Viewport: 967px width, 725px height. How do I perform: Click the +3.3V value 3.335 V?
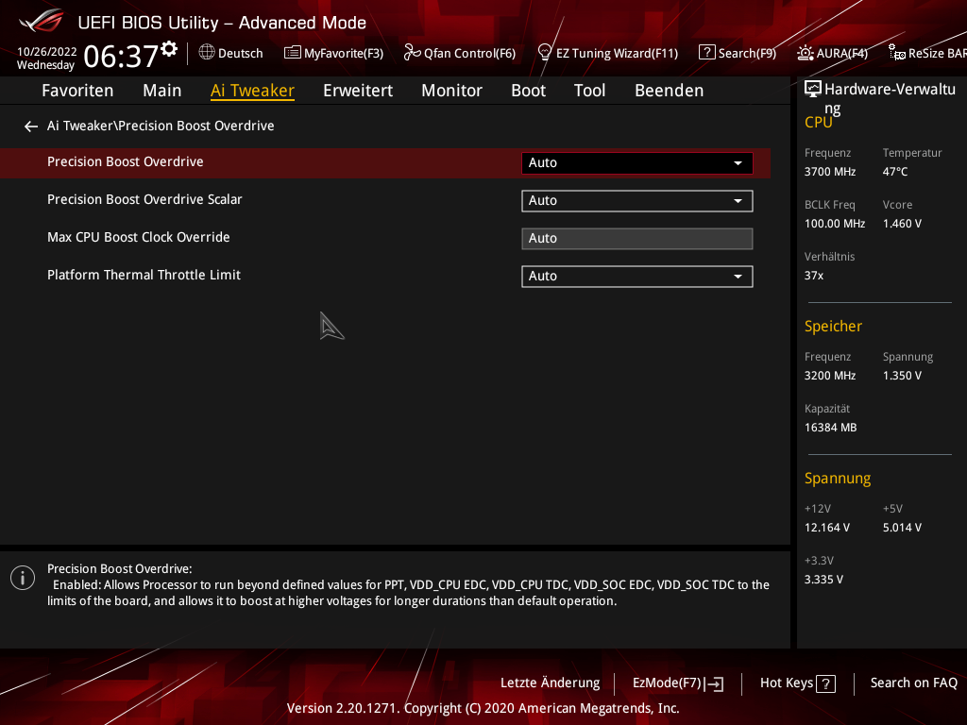click(823, 580)
